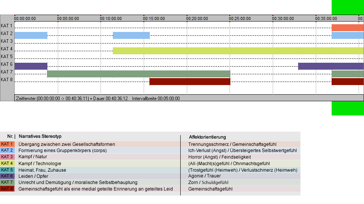Click purple KAT 6 segment at timeline start
364x204 pixels.
pyautogui.click(x=31, y=66)
